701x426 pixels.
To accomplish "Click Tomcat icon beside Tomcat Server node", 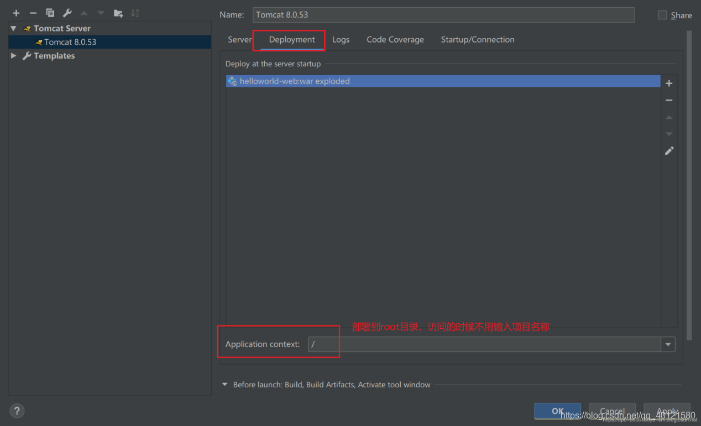I will click(27, 29).
